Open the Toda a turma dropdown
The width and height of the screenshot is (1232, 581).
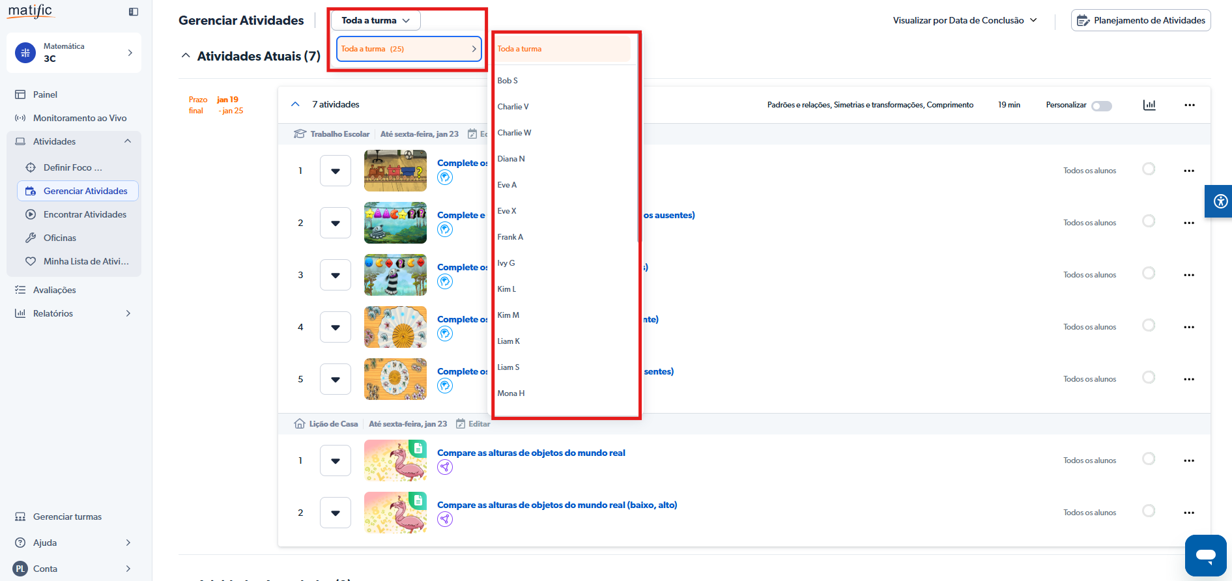click(x=375, y=21)
